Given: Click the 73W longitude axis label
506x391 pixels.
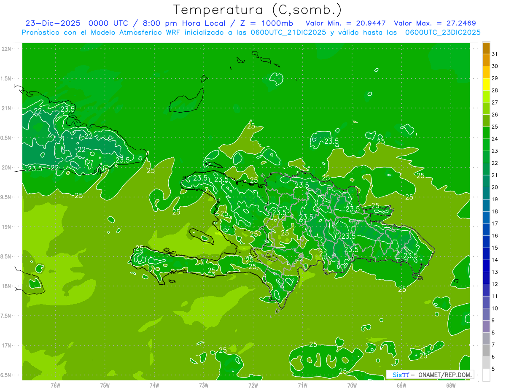Looking at the screenshot, I should [204, 386].
